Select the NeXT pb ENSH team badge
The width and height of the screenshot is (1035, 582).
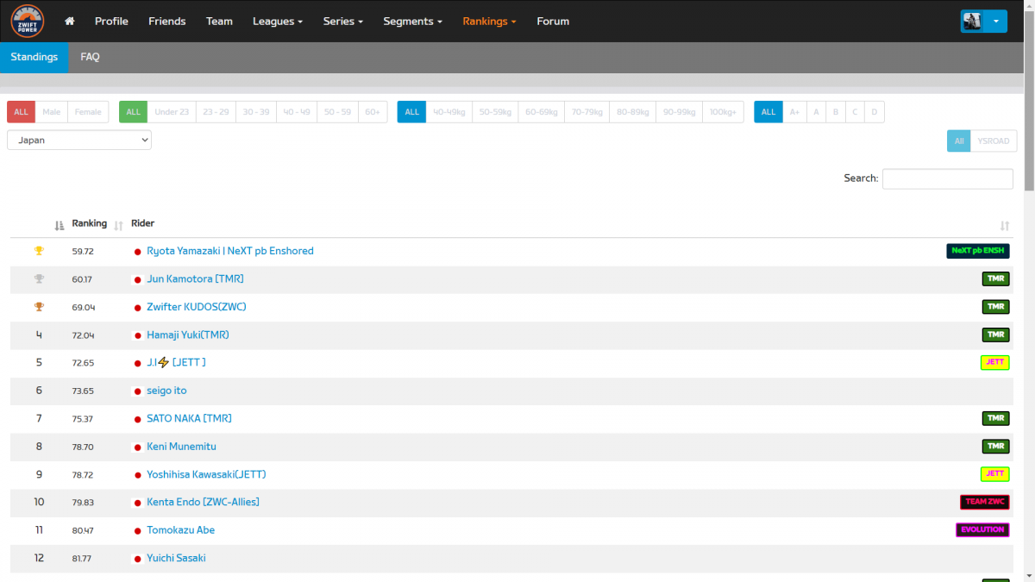[x=978, y=251]
